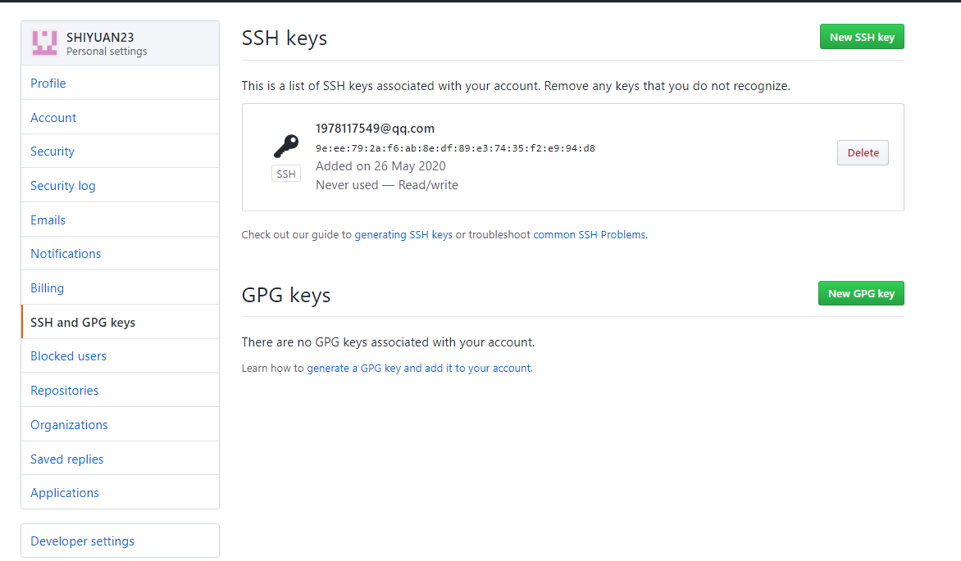
Task: Open the Profile settings page
Action: pos(48,84)
